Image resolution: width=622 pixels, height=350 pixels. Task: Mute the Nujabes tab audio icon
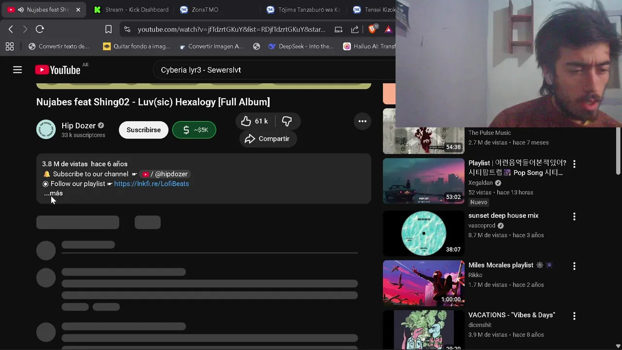click(x=21, y=10)
